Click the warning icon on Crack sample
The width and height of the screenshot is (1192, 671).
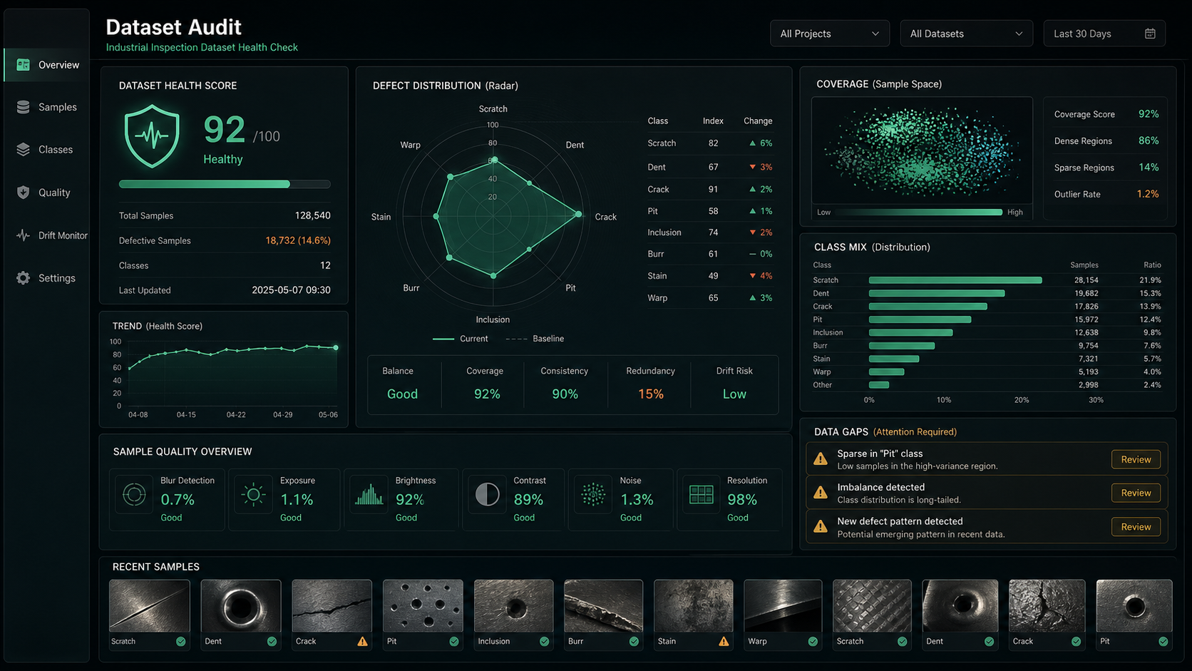coord(363,641)
